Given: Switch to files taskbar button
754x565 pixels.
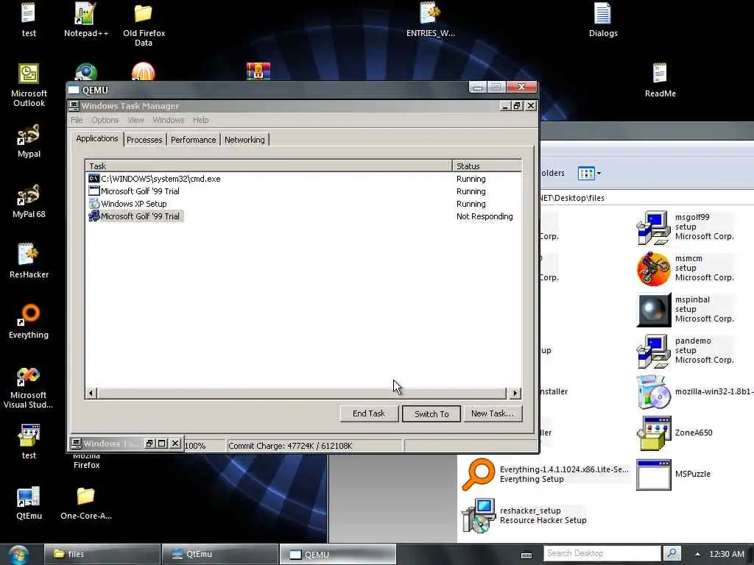Looking at the screenshot, I should click(x=102, y=554).
